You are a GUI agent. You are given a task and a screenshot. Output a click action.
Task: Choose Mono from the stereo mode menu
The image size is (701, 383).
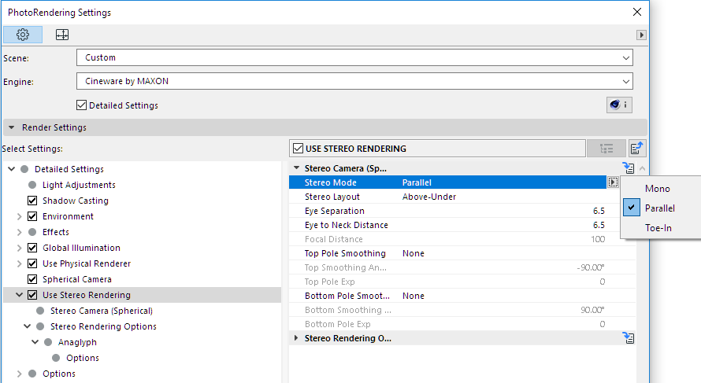(657, 189)
